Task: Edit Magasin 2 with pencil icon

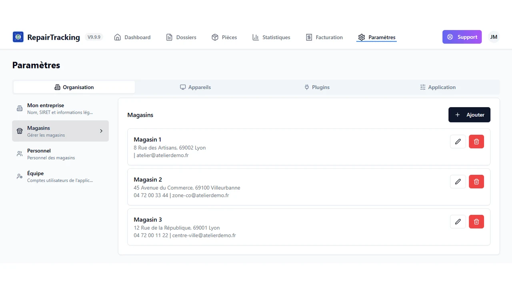Action: click(458, 182)
